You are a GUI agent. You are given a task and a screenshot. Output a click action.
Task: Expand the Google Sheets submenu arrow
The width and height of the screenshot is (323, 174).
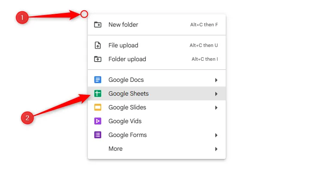coord(216,93)
